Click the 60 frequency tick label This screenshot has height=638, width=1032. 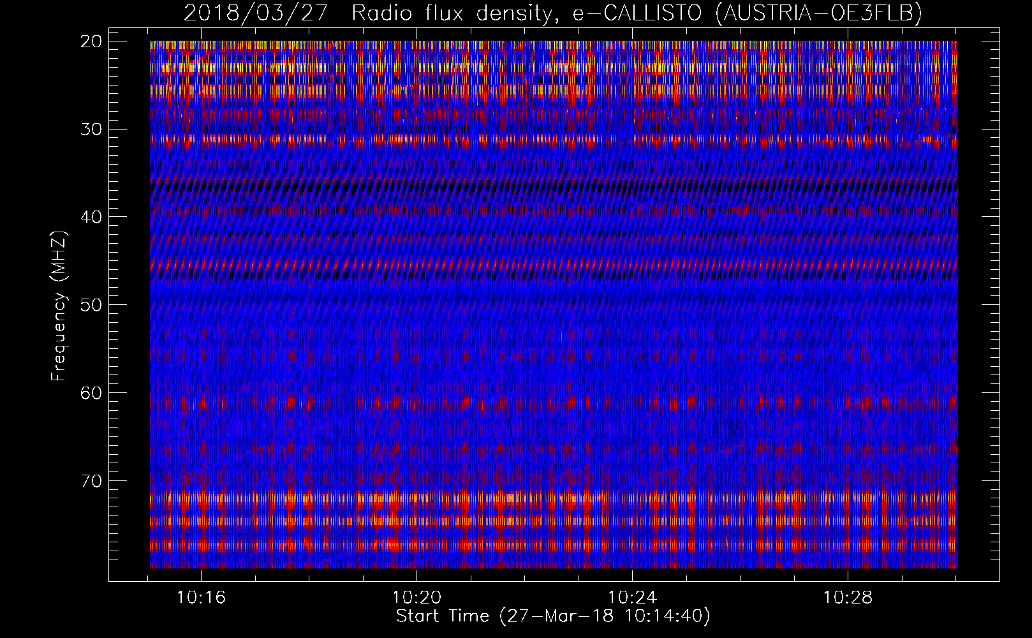[x=91, y=393]
